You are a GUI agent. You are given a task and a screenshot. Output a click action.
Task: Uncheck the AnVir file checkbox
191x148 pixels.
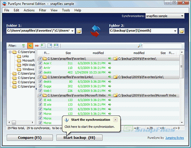point(40,68)
